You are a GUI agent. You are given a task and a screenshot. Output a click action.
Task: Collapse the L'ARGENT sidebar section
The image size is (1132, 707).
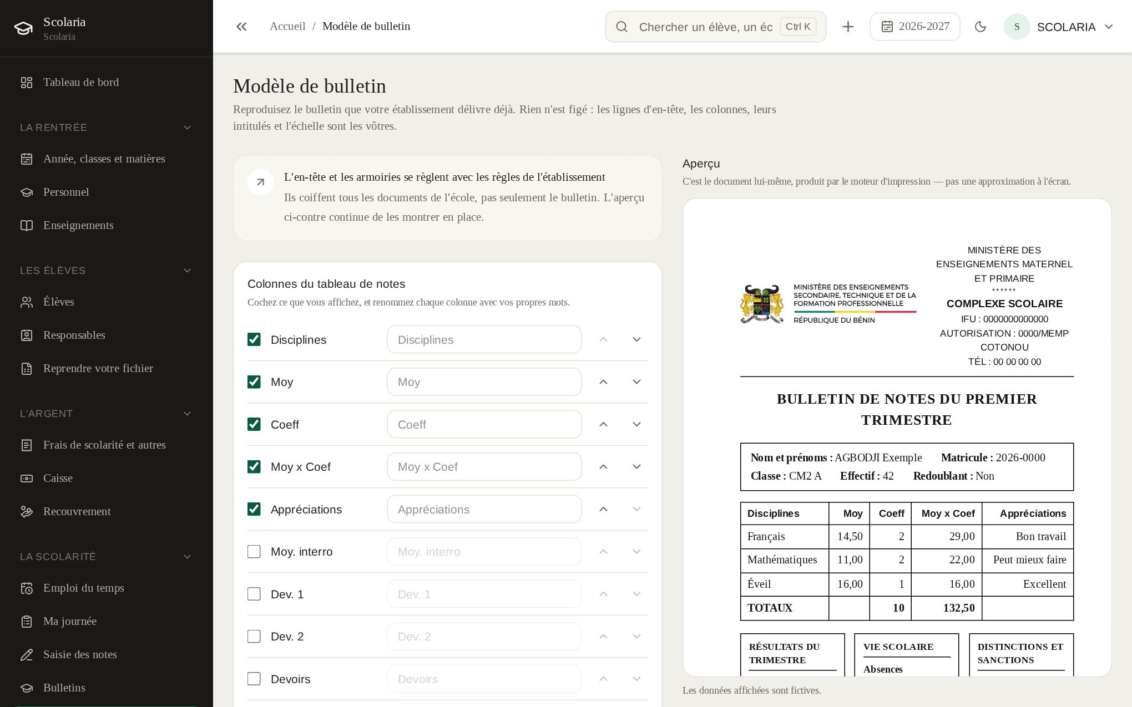point(106,414)
